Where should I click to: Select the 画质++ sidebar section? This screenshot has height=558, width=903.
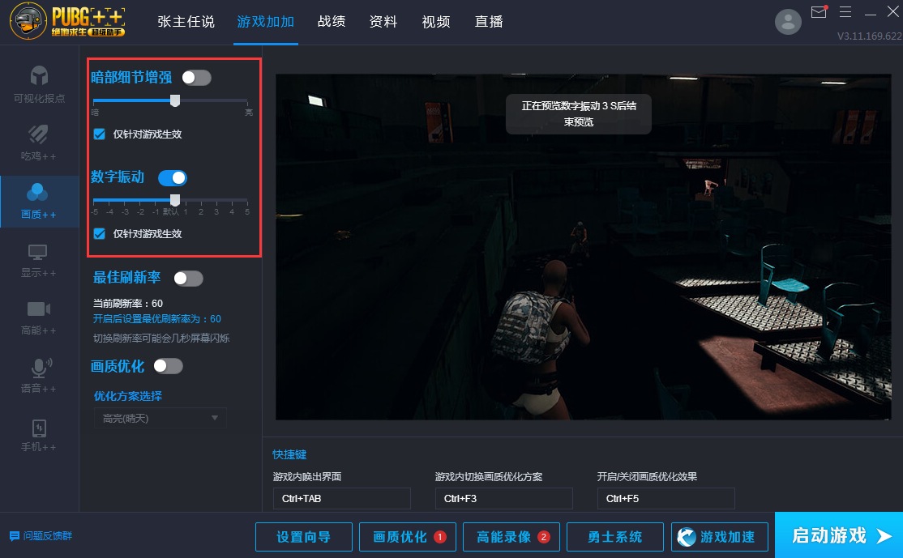click(x=39, y=202)
